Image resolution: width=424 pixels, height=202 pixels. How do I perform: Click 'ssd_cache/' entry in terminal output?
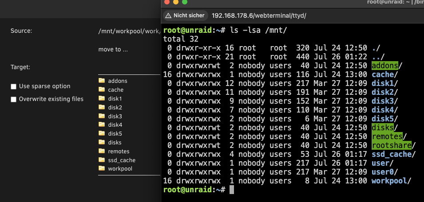(x=394, y=154)
